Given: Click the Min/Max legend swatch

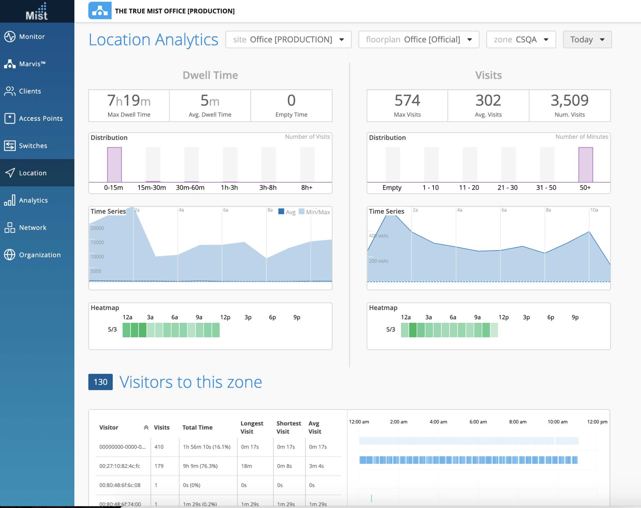Looking at the screenshot, I should [x=301, y=211].
